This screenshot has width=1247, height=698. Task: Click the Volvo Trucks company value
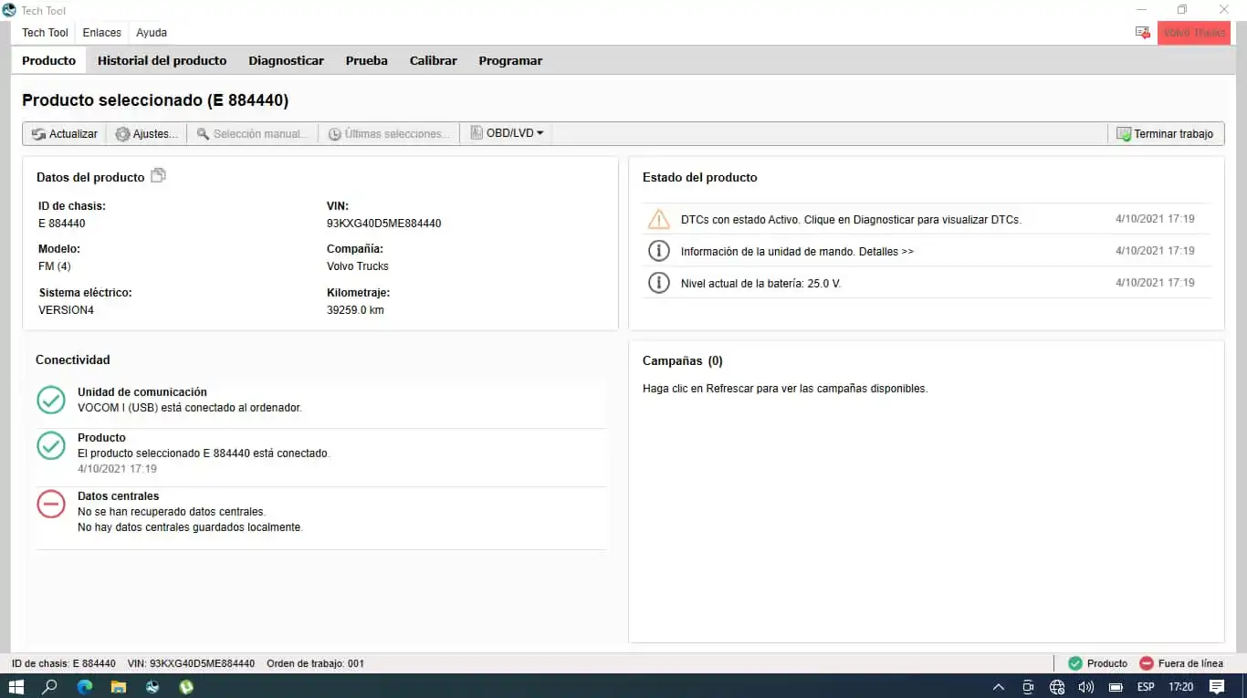(x=358, y=266)
